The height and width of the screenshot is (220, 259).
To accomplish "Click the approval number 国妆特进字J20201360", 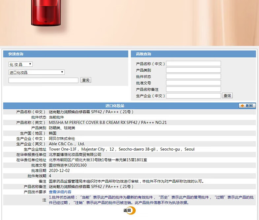I will 68,165.
